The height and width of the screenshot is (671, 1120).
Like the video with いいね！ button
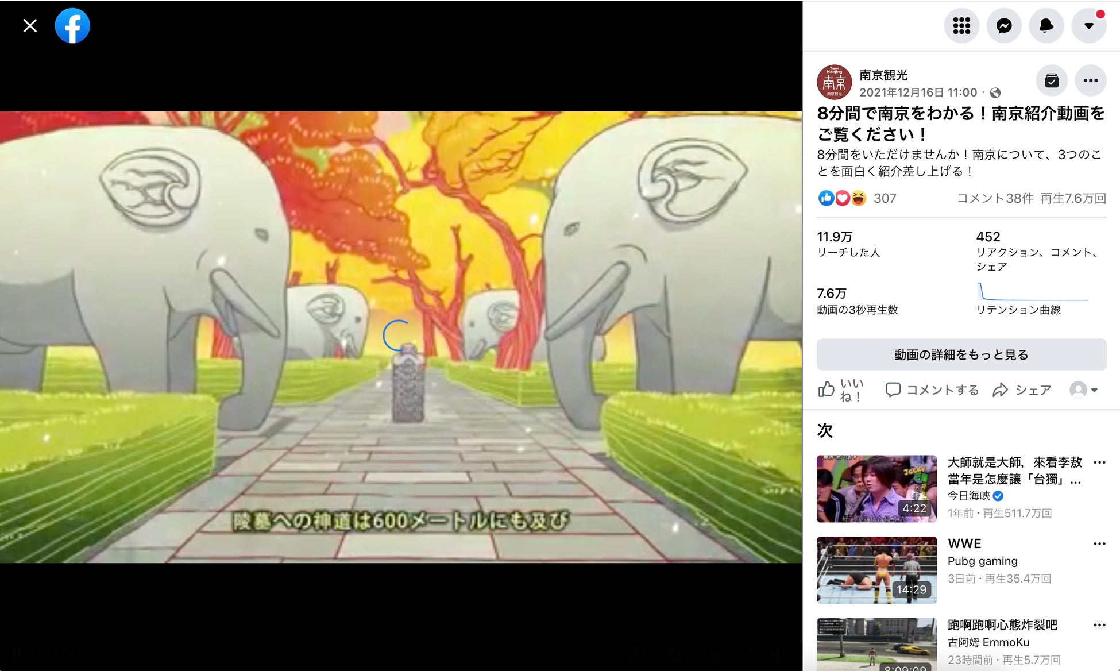click(841, 390)
